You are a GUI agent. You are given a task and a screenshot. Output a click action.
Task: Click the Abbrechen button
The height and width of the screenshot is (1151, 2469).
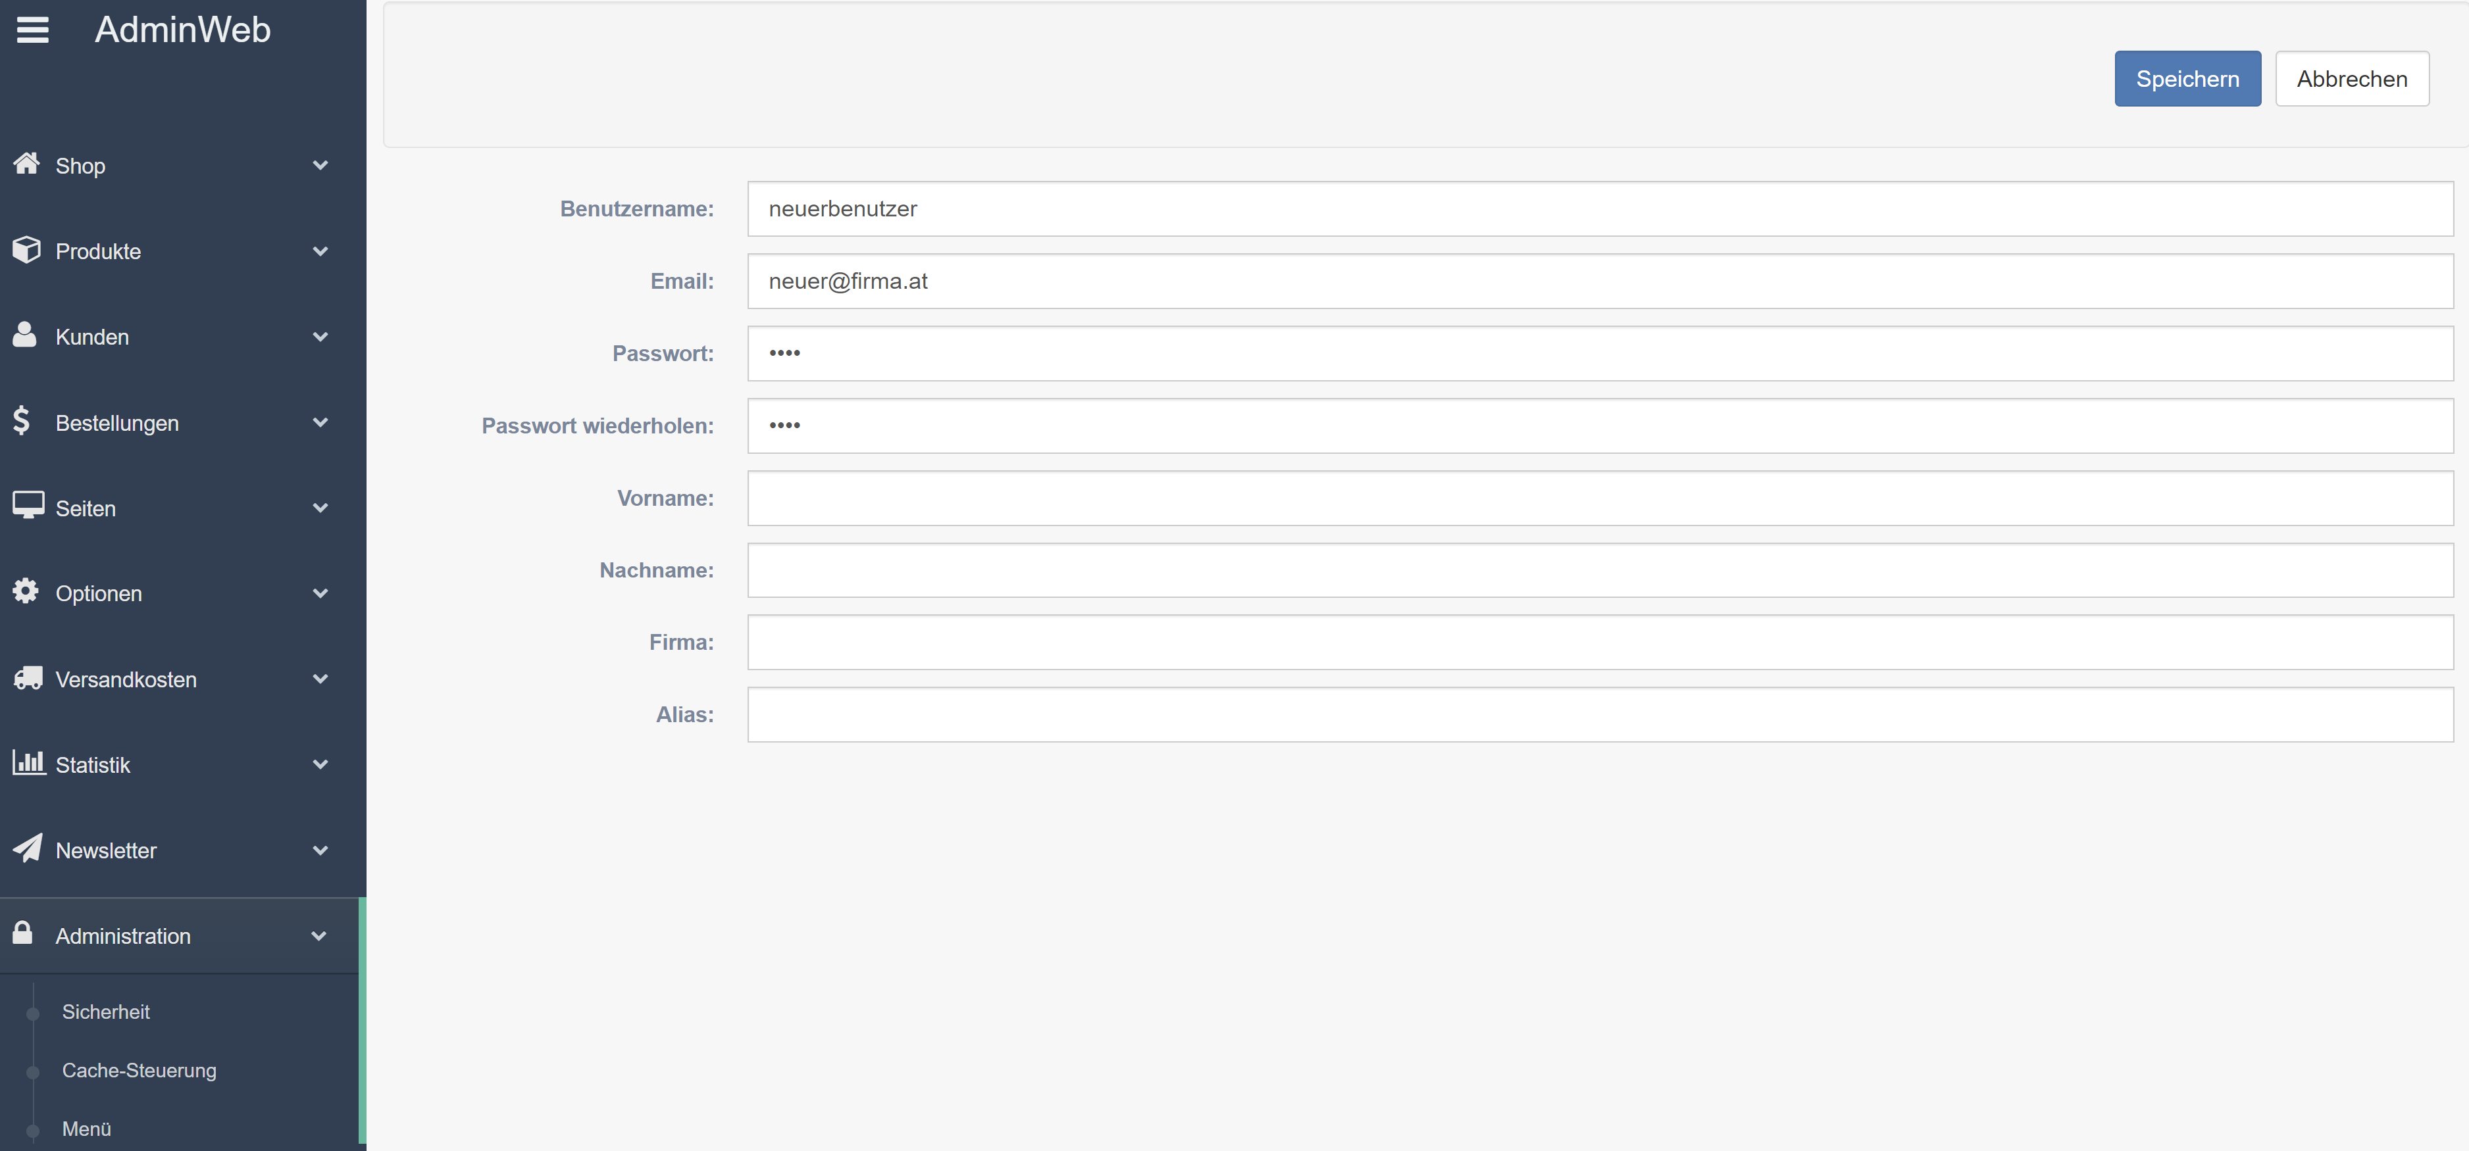click(2352, 78)
